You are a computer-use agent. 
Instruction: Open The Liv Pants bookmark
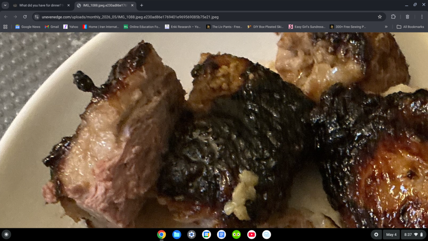[224, 27]
